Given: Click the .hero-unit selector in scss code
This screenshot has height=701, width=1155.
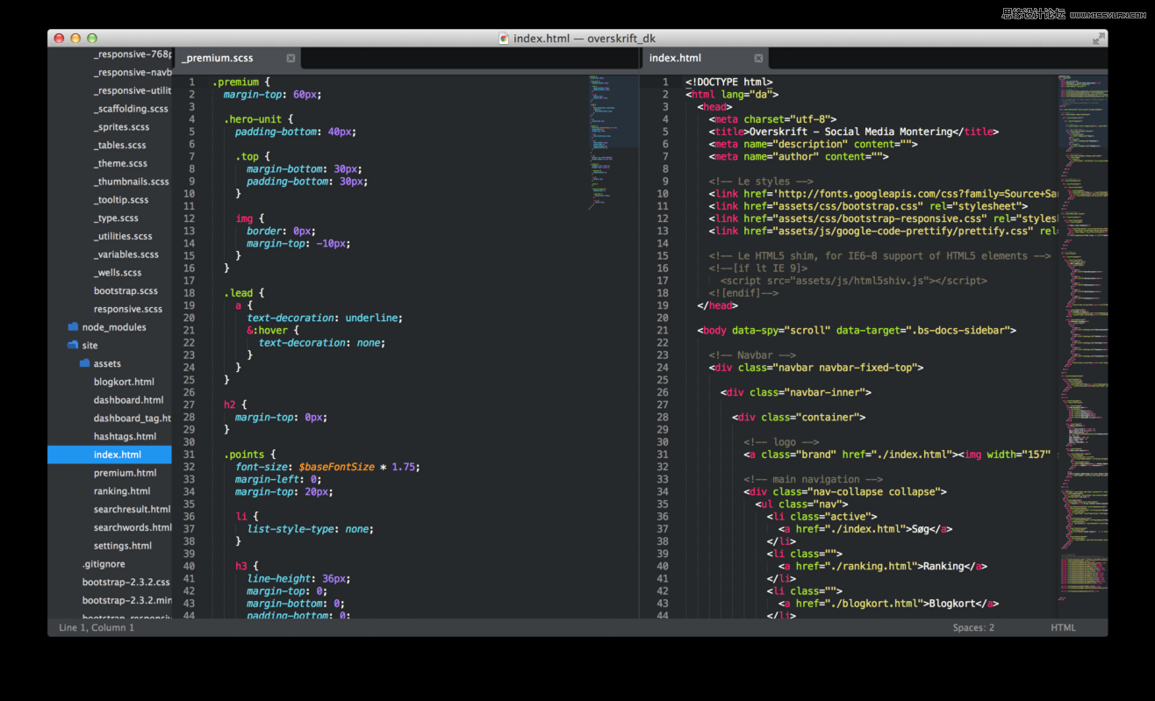Looking at the screenshot, I should [253, 119].
